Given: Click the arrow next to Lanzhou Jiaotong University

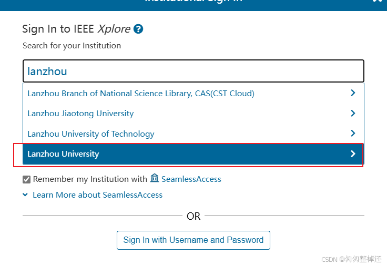Looking at the screenshot, I should [x=353, y=113].
